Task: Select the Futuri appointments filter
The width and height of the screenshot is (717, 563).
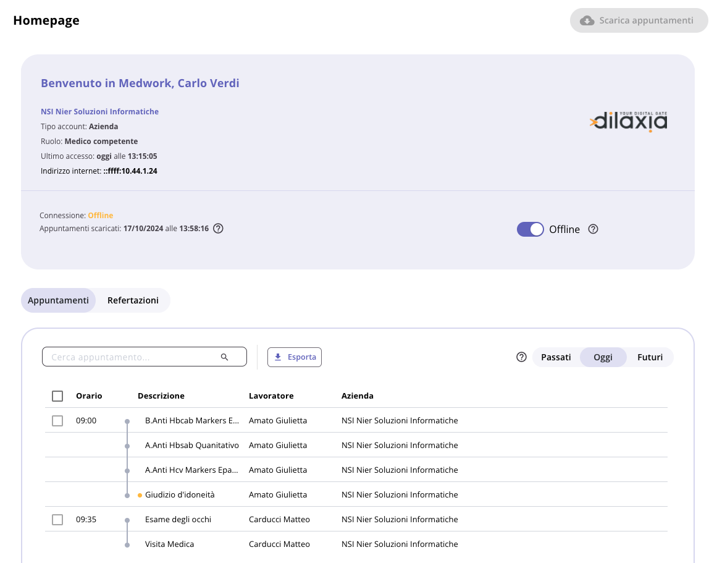Action: point(649,357)
